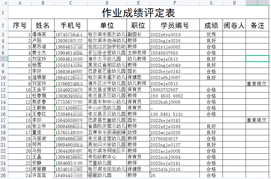Click the 学员编号 header cell
Viewport: 271px width, 179px height.
[x=174, y=26]
